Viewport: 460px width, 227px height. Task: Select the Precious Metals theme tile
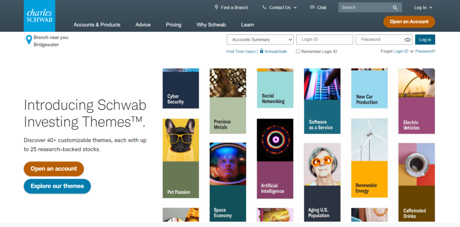[x=228, y=101]
